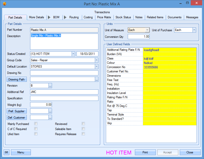Viewport: 204px width, 159px height.
Task: Expand the Status/Created dropdown
Action: coord(73,54)
